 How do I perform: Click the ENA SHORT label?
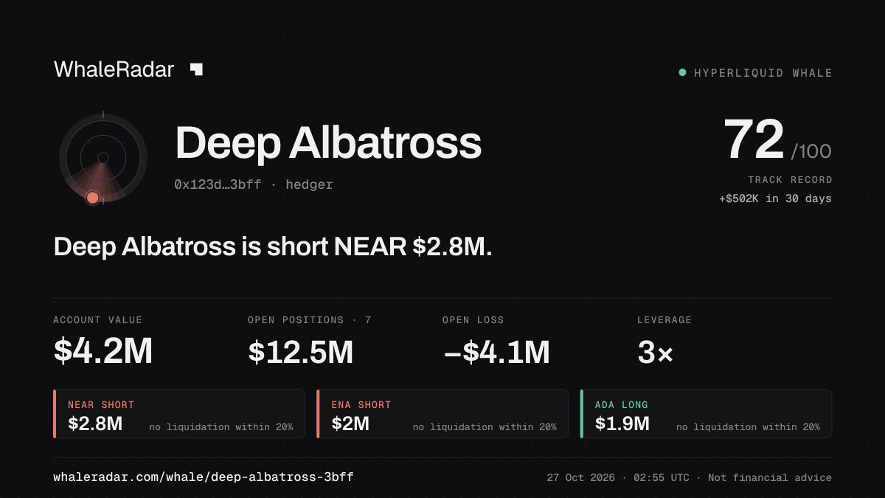point(361,405)
